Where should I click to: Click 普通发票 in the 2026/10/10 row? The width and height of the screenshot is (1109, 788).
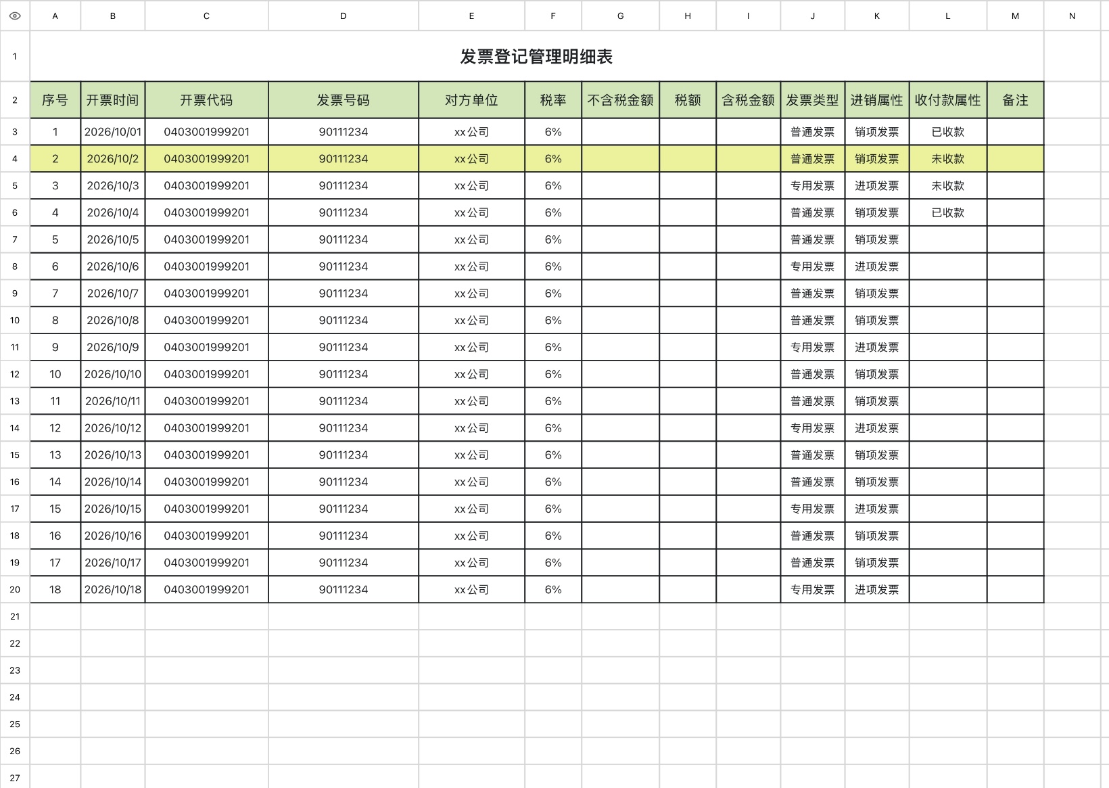coord(812,374)
